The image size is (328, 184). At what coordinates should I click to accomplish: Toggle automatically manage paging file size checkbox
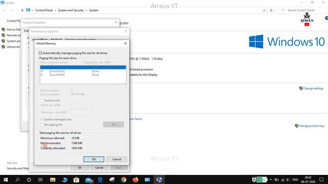(x=40, y=53)
